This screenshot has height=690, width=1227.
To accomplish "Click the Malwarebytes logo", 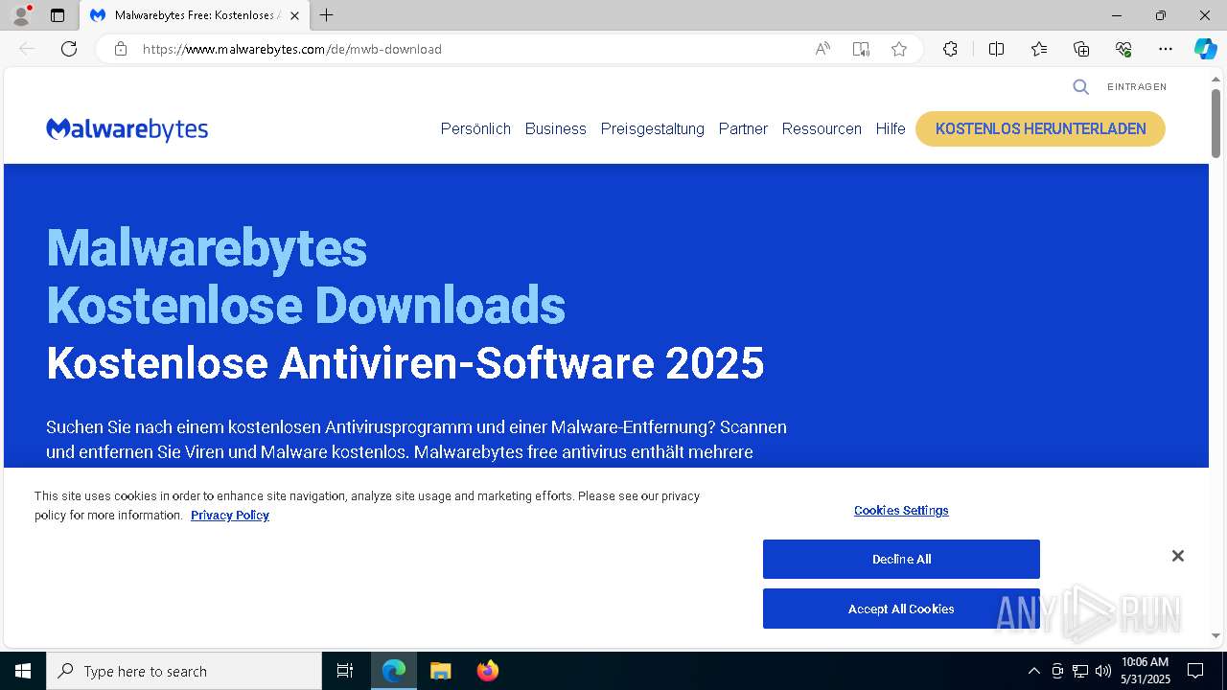I will (127, 129).
